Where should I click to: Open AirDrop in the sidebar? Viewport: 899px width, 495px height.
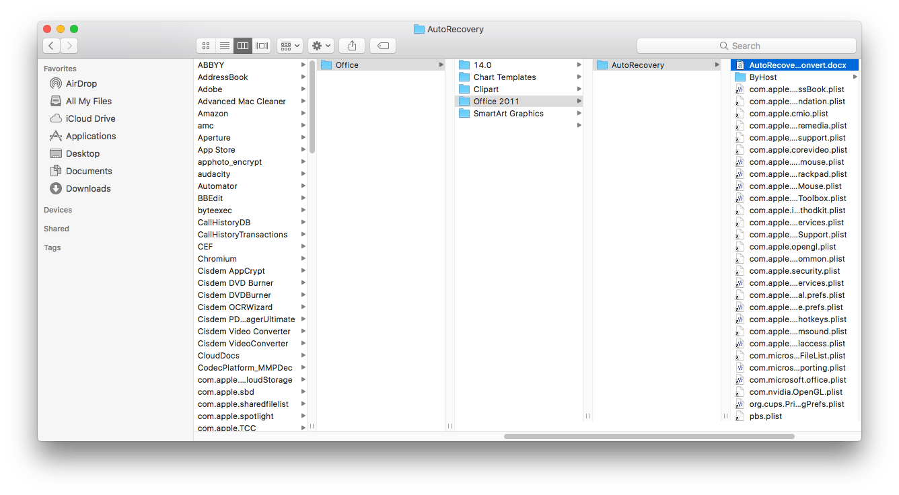tap(81, 83)
